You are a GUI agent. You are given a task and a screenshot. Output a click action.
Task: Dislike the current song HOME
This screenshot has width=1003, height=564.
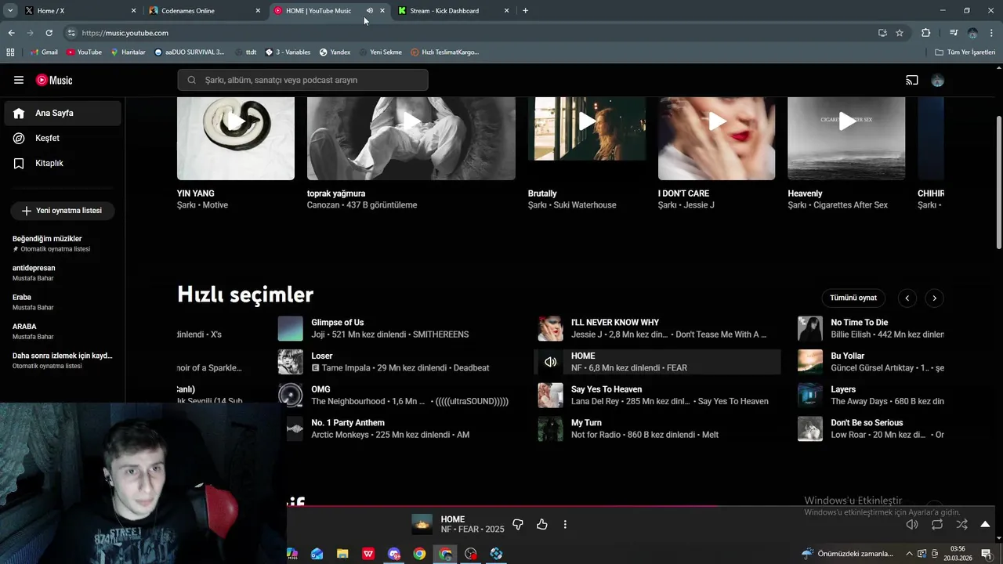point(517,524)
